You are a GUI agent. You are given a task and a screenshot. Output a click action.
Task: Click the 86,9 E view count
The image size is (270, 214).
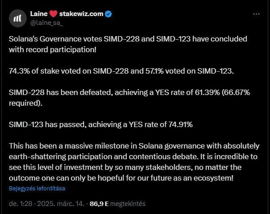click(x=99, y=204)
